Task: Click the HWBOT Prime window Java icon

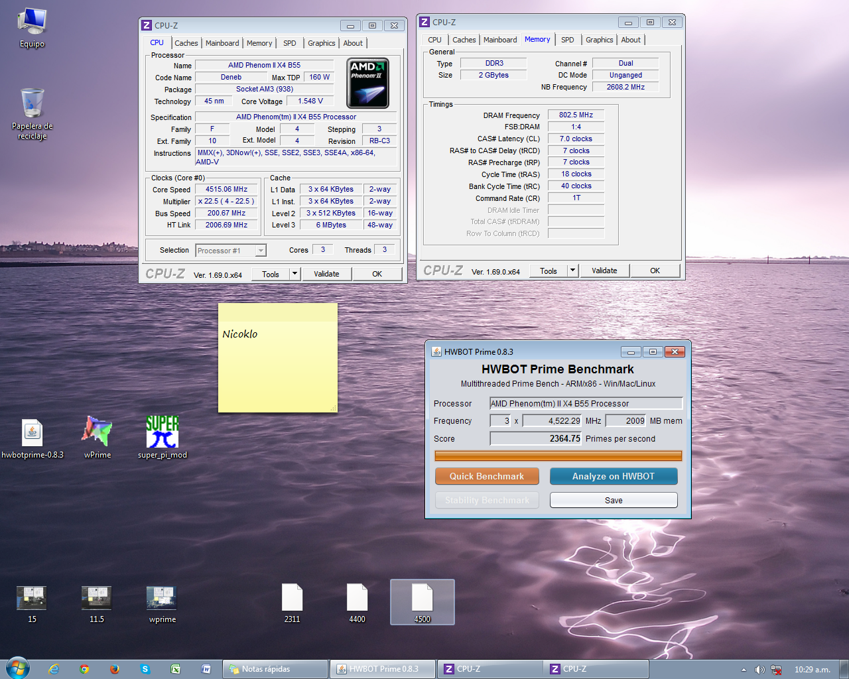Action: (436, 351)
